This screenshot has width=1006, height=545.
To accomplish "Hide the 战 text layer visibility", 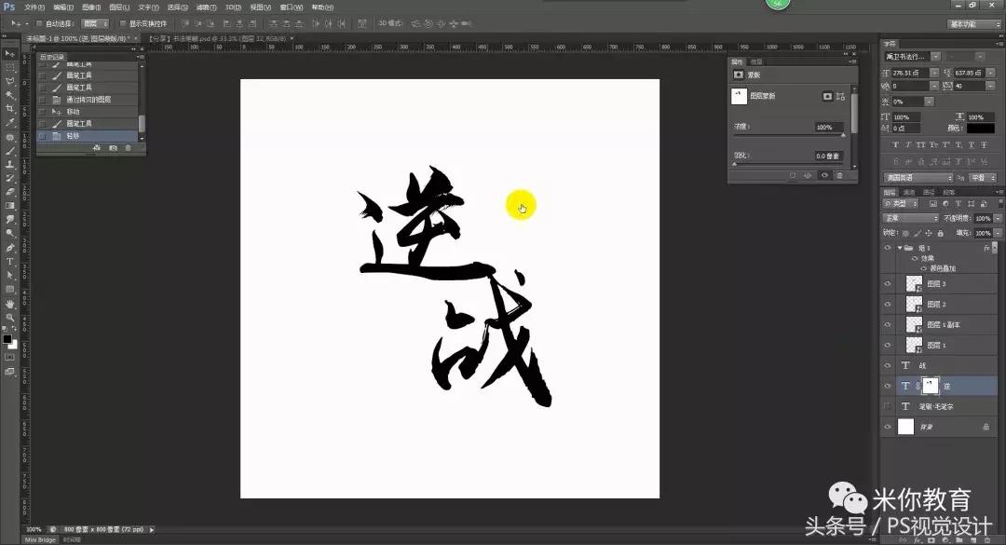I will pyautogui.click(x=886, y=363).
